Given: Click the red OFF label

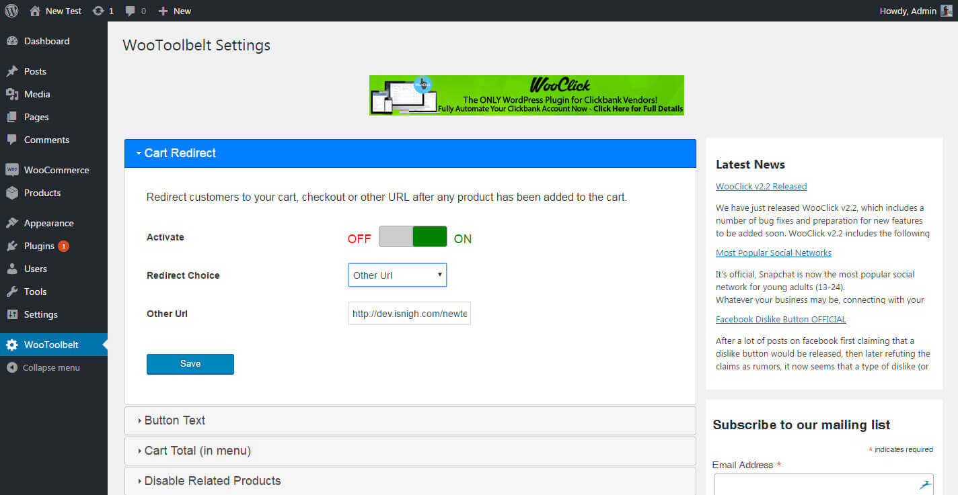Looking at the screenshot, I should point(359,239).
